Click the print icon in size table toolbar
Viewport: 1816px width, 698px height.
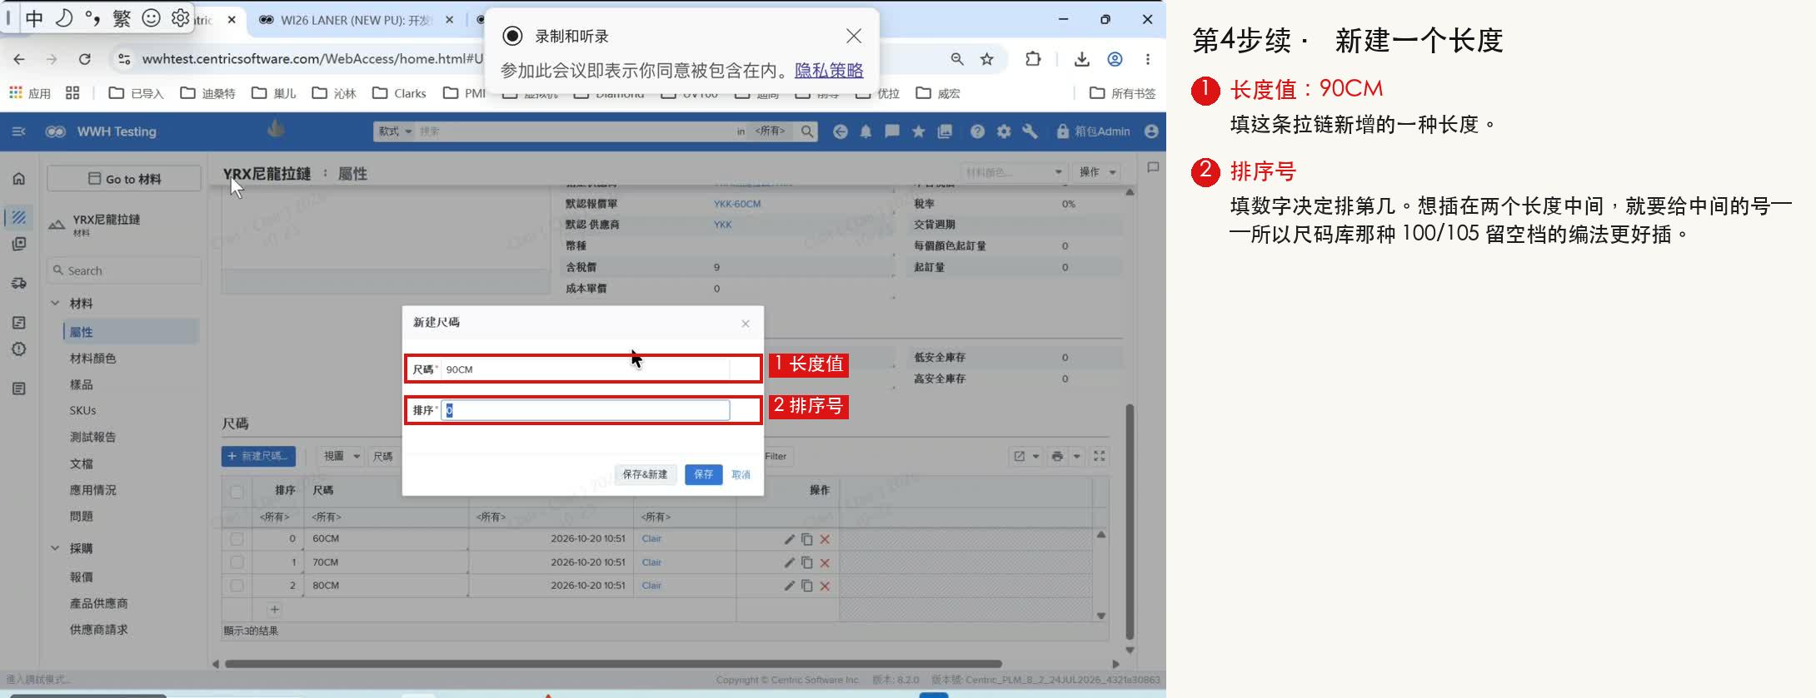pyautogui.click(x=1057, y=456)
